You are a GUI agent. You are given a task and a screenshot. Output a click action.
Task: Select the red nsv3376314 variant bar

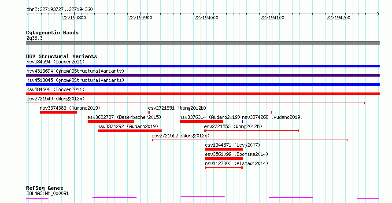click(x=201, y=122)
